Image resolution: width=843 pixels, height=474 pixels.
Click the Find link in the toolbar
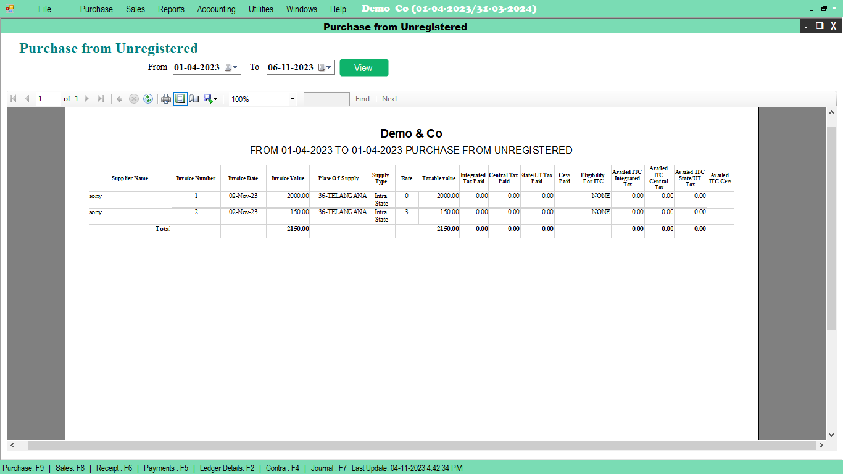coord(362,99)
